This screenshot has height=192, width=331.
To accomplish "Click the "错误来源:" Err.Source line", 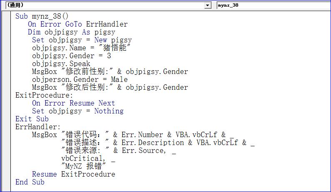I will [118, 151].
